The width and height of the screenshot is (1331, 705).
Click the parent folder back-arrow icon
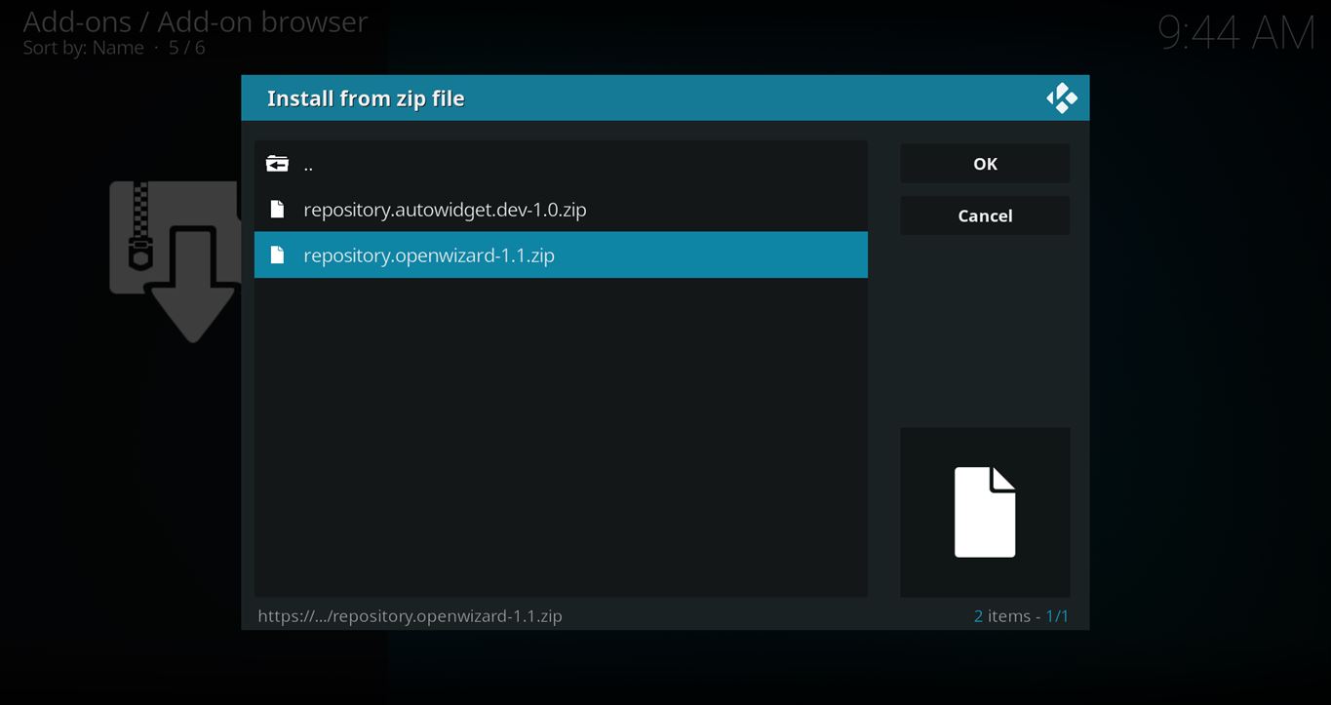pos(277,164)
